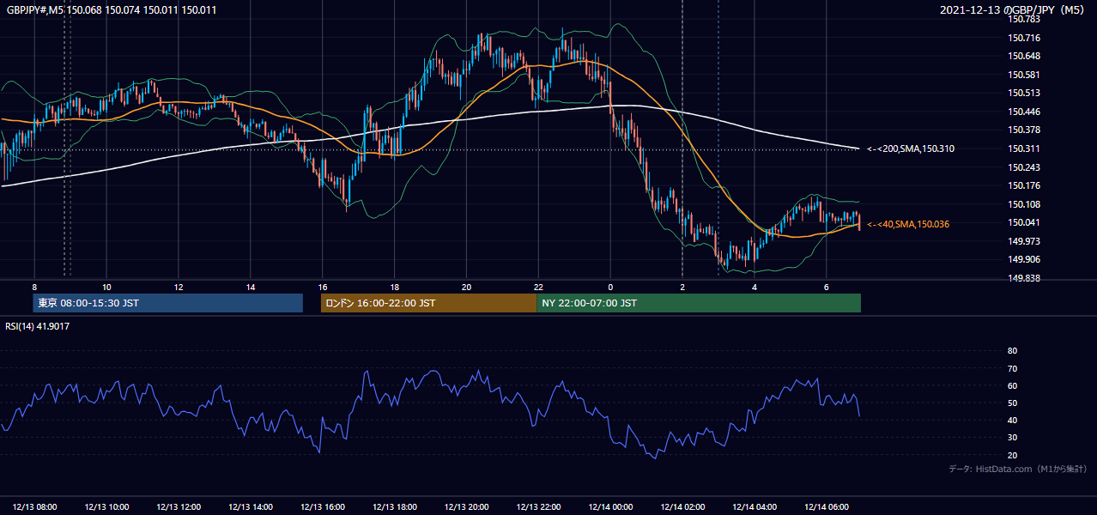
Task: Click price axis value 150.041
Action: pyautogui.click(x=1024, y=222)
